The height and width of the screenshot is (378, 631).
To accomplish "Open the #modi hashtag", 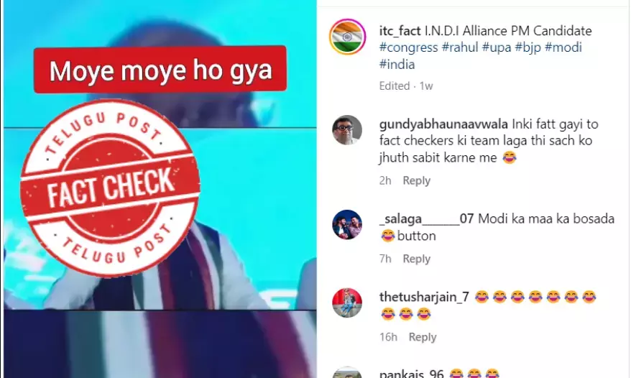I will coord(563,47).
